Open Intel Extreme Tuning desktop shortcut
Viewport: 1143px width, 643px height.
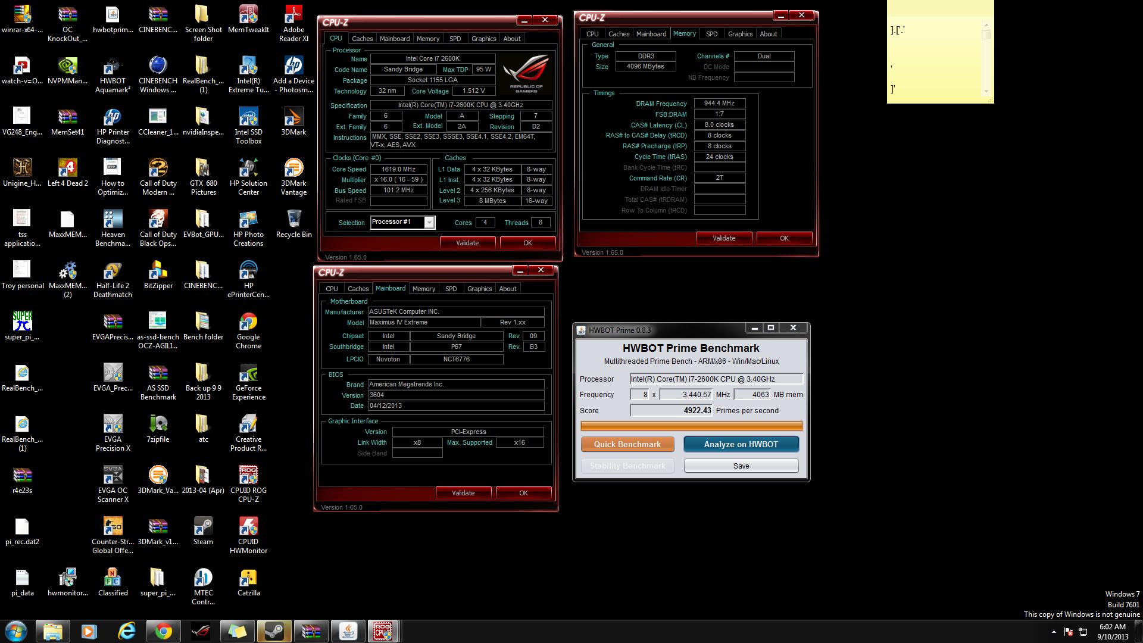tap(248, 75)
